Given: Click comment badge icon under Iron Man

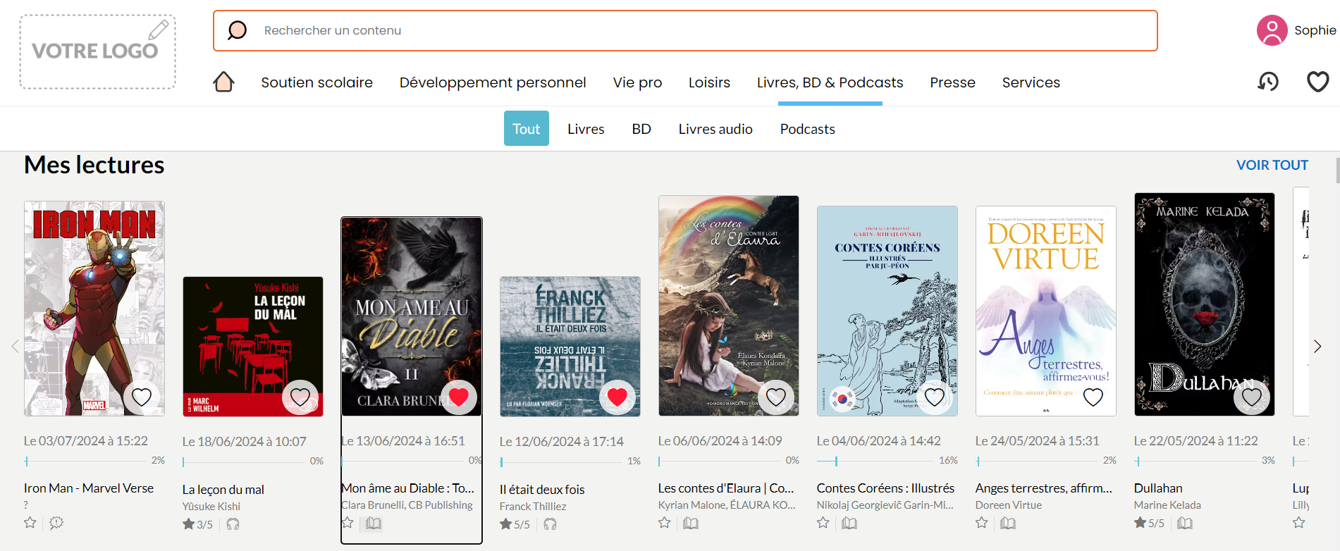Looking at the screenshot, I should (56, 523).
